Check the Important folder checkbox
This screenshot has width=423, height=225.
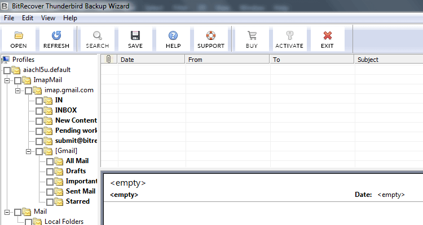[50, 182]
